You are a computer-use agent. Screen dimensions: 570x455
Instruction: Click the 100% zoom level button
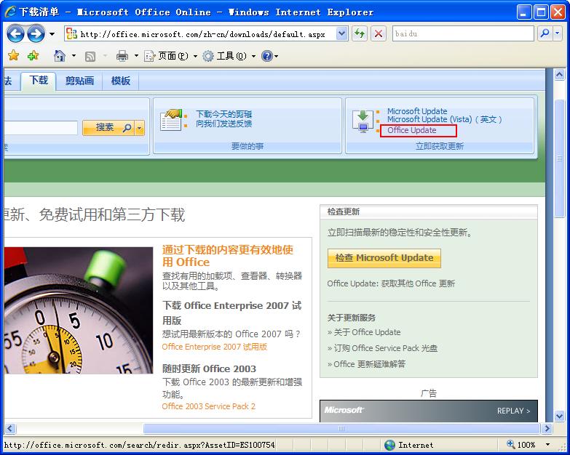(521, 445)
